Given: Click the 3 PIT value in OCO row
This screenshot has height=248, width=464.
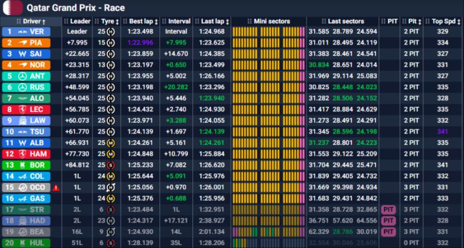Looking at the screenshot, I should (411, 187).
